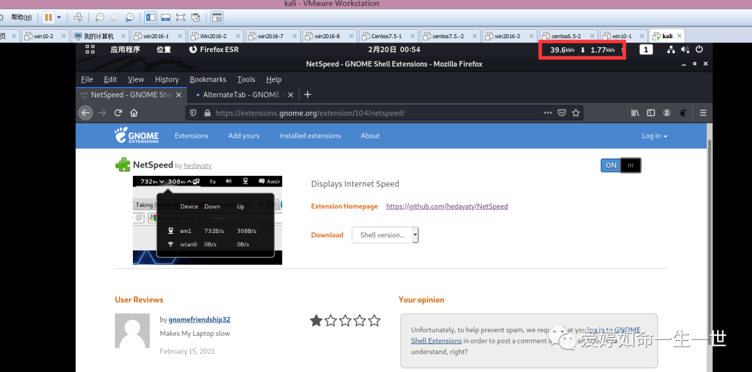Take a snapshot of this virtual machine

pos(100,17)
